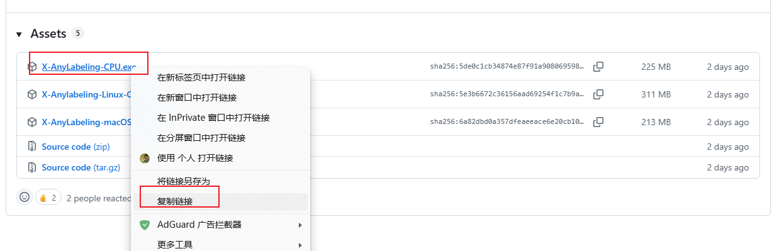Click the X-AnyLabeling-CPU.exe download link
This screenshot has width=772, height=251.
(89, 67)
